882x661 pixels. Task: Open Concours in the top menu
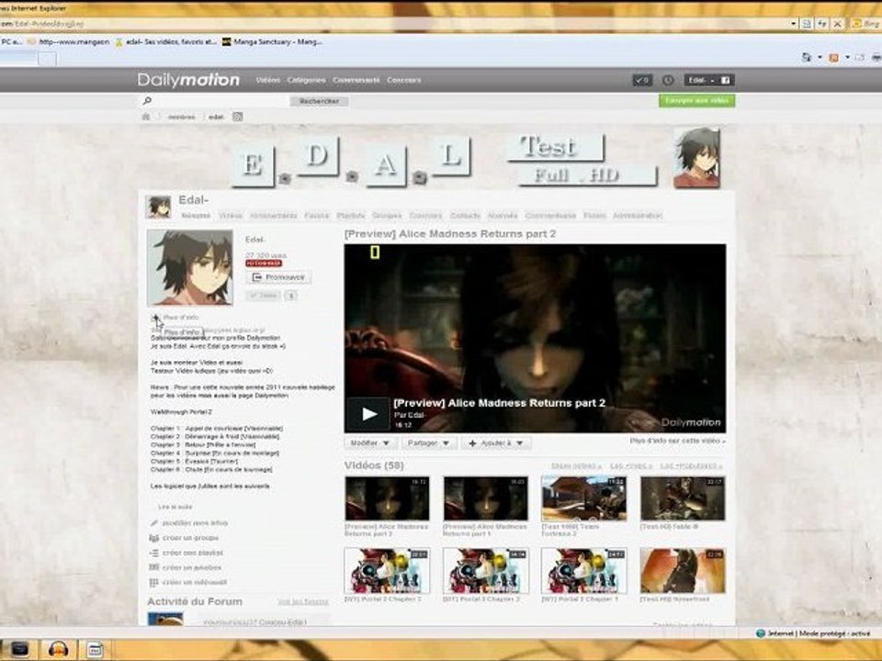(x=404, y=81)
